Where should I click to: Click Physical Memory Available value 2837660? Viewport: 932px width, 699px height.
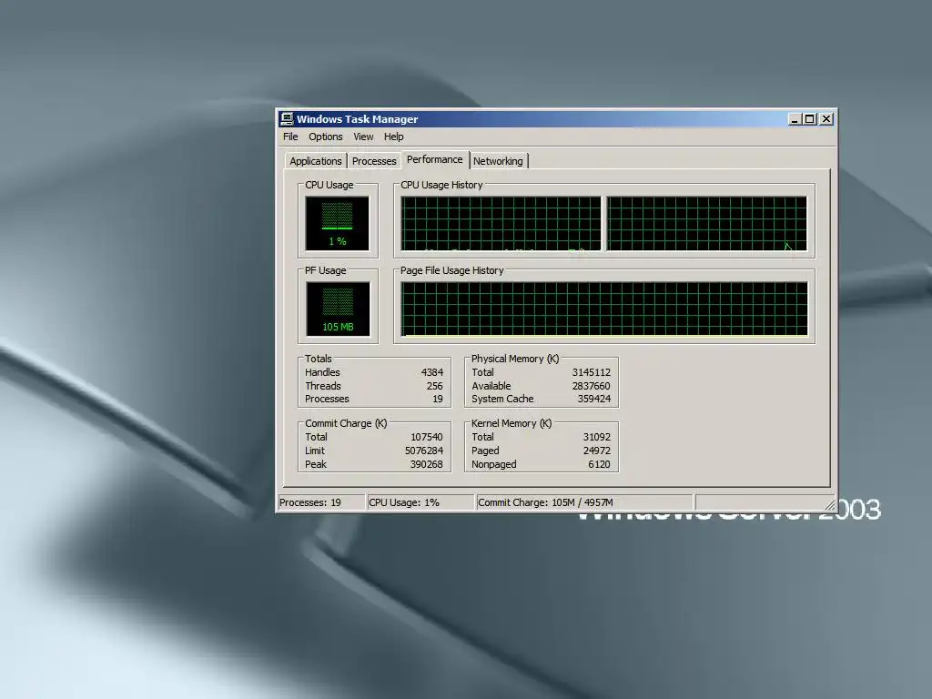click(x=592, y=386)
